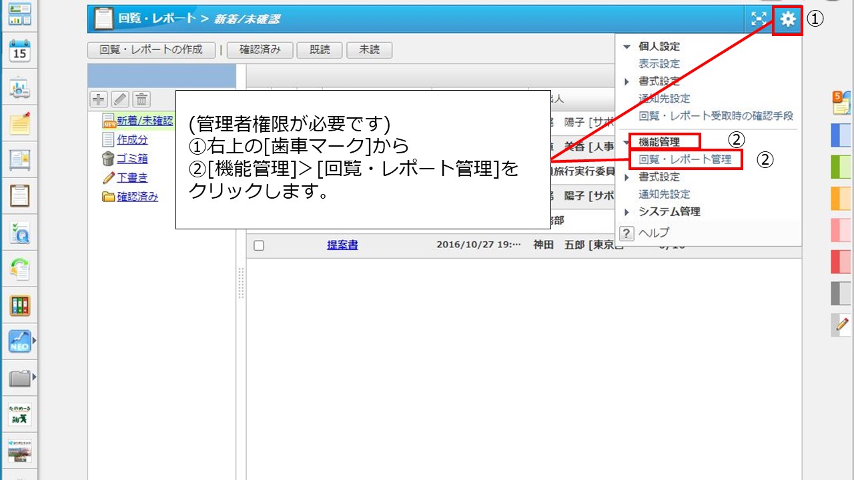Open the ゴミ箱 trash folder

click(x=132, y=159)
